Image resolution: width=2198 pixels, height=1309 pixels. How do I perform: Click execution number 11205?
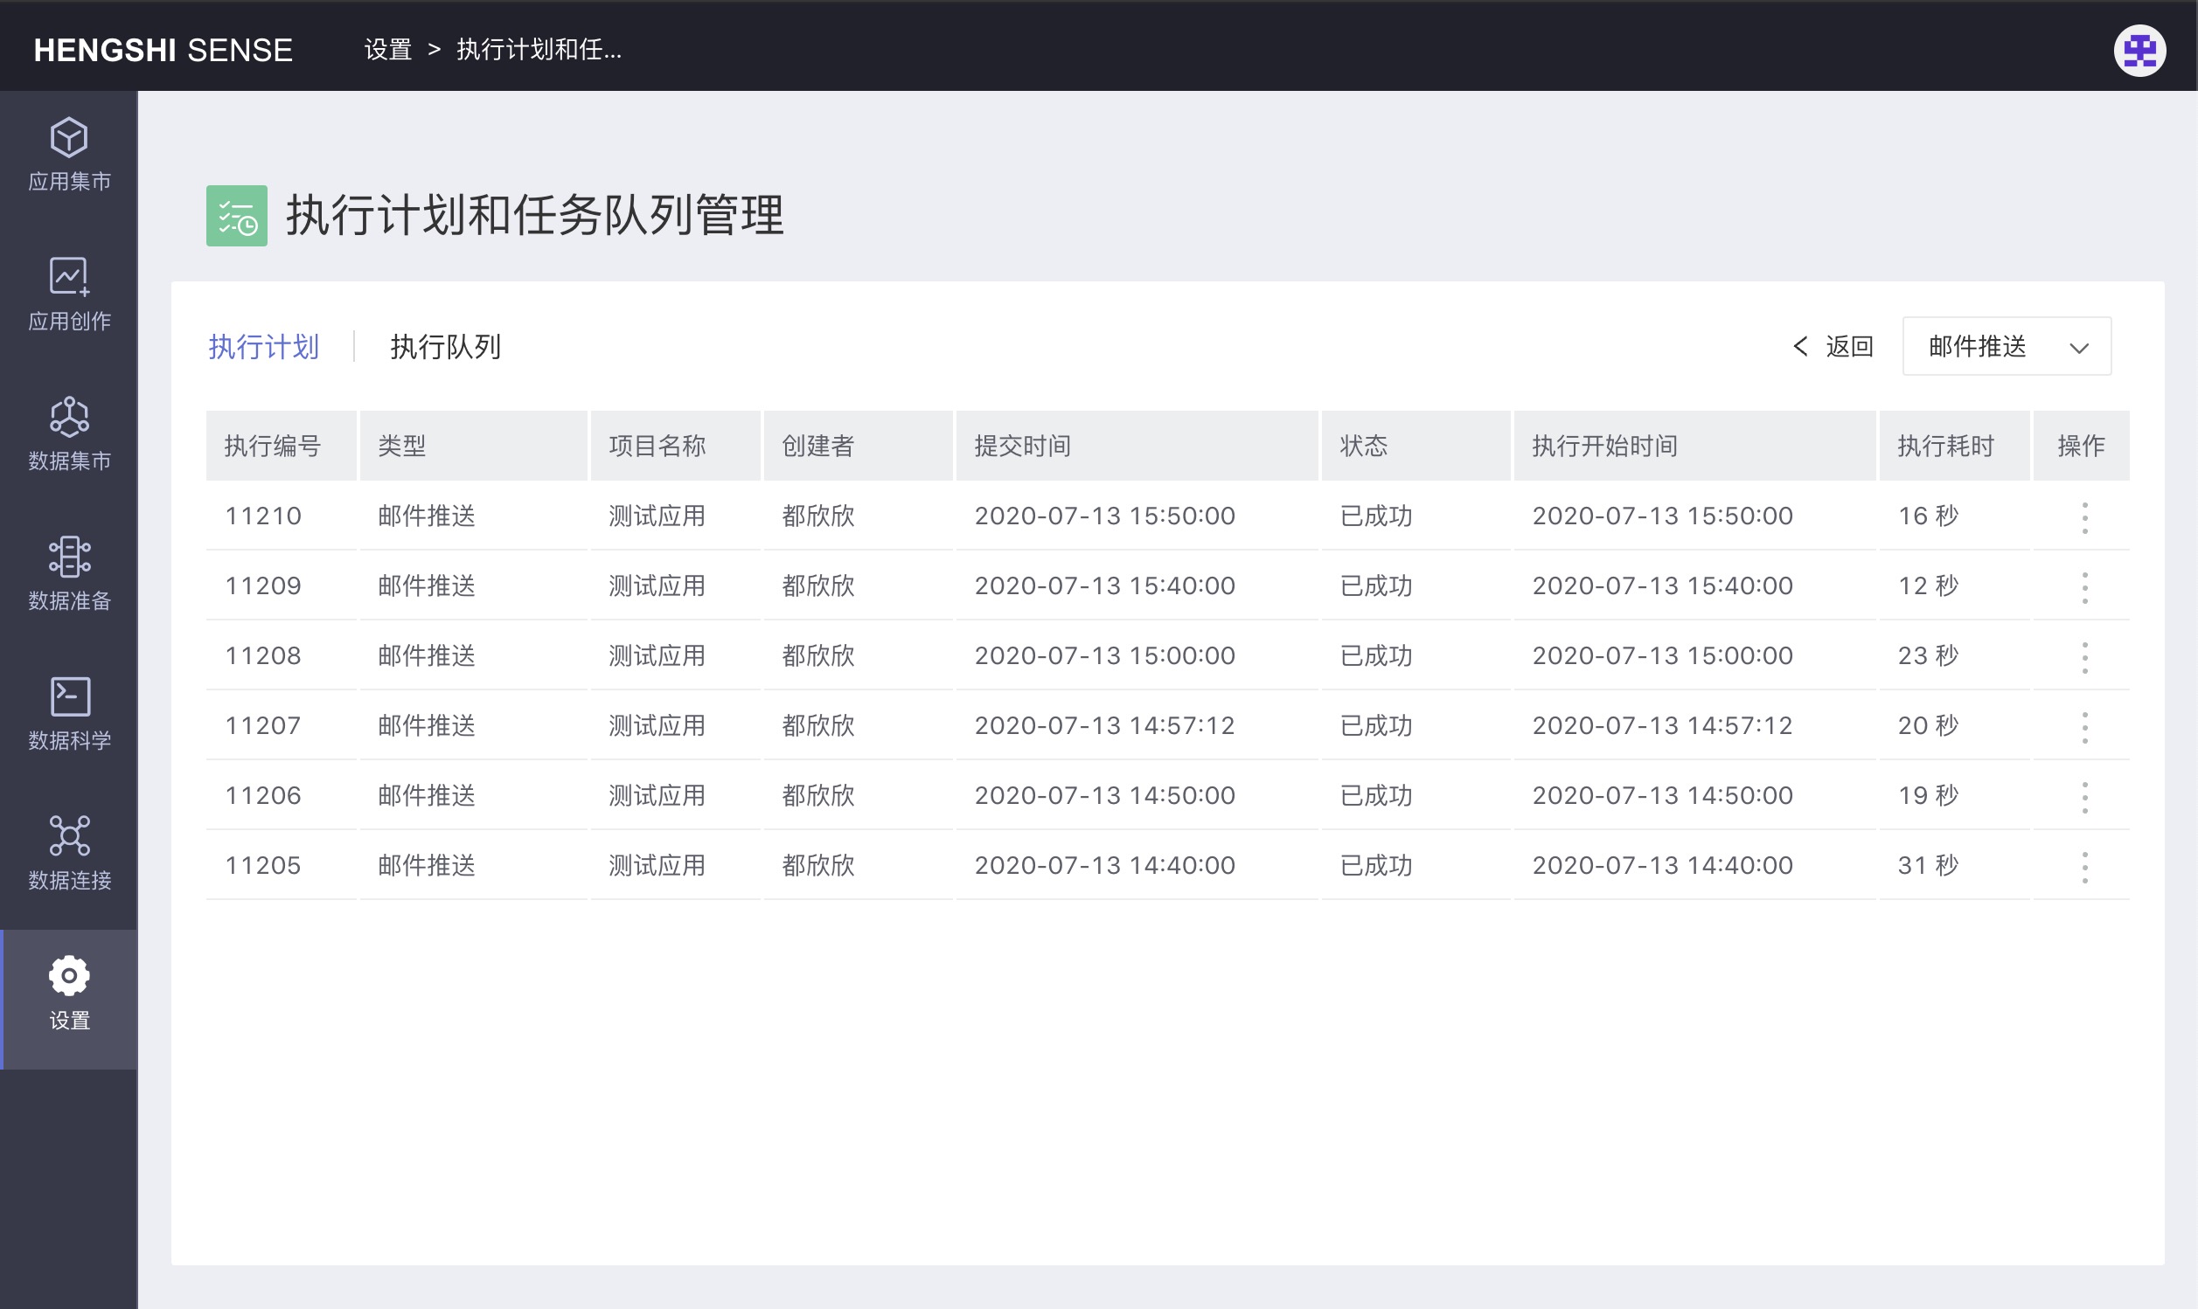tap(263, 865)
